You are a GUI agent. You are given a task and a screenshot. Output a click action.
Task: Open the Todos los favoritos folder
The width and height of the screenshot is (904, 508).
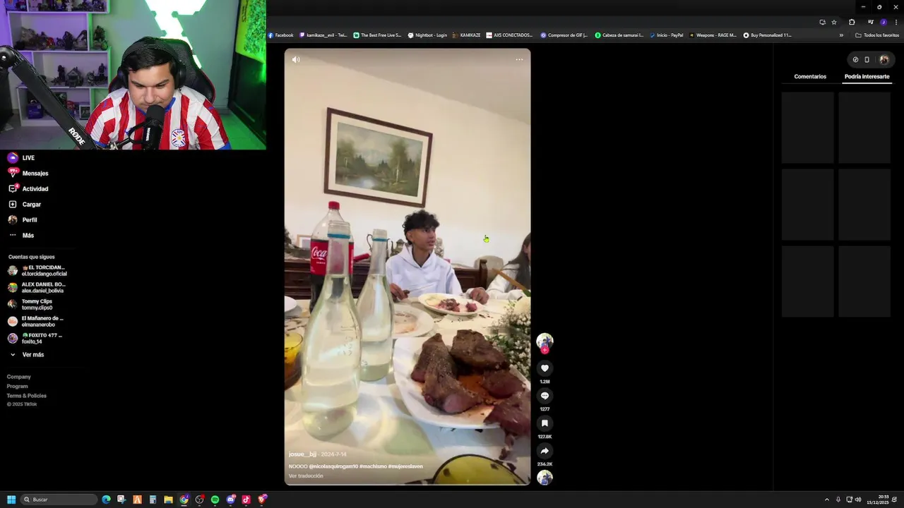click(x=877, y=35)
